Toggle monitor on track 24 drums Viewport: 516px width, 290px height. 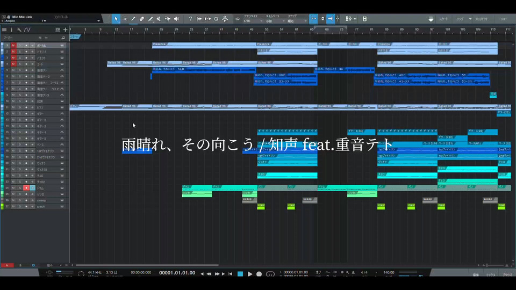(x=32, y=188)
